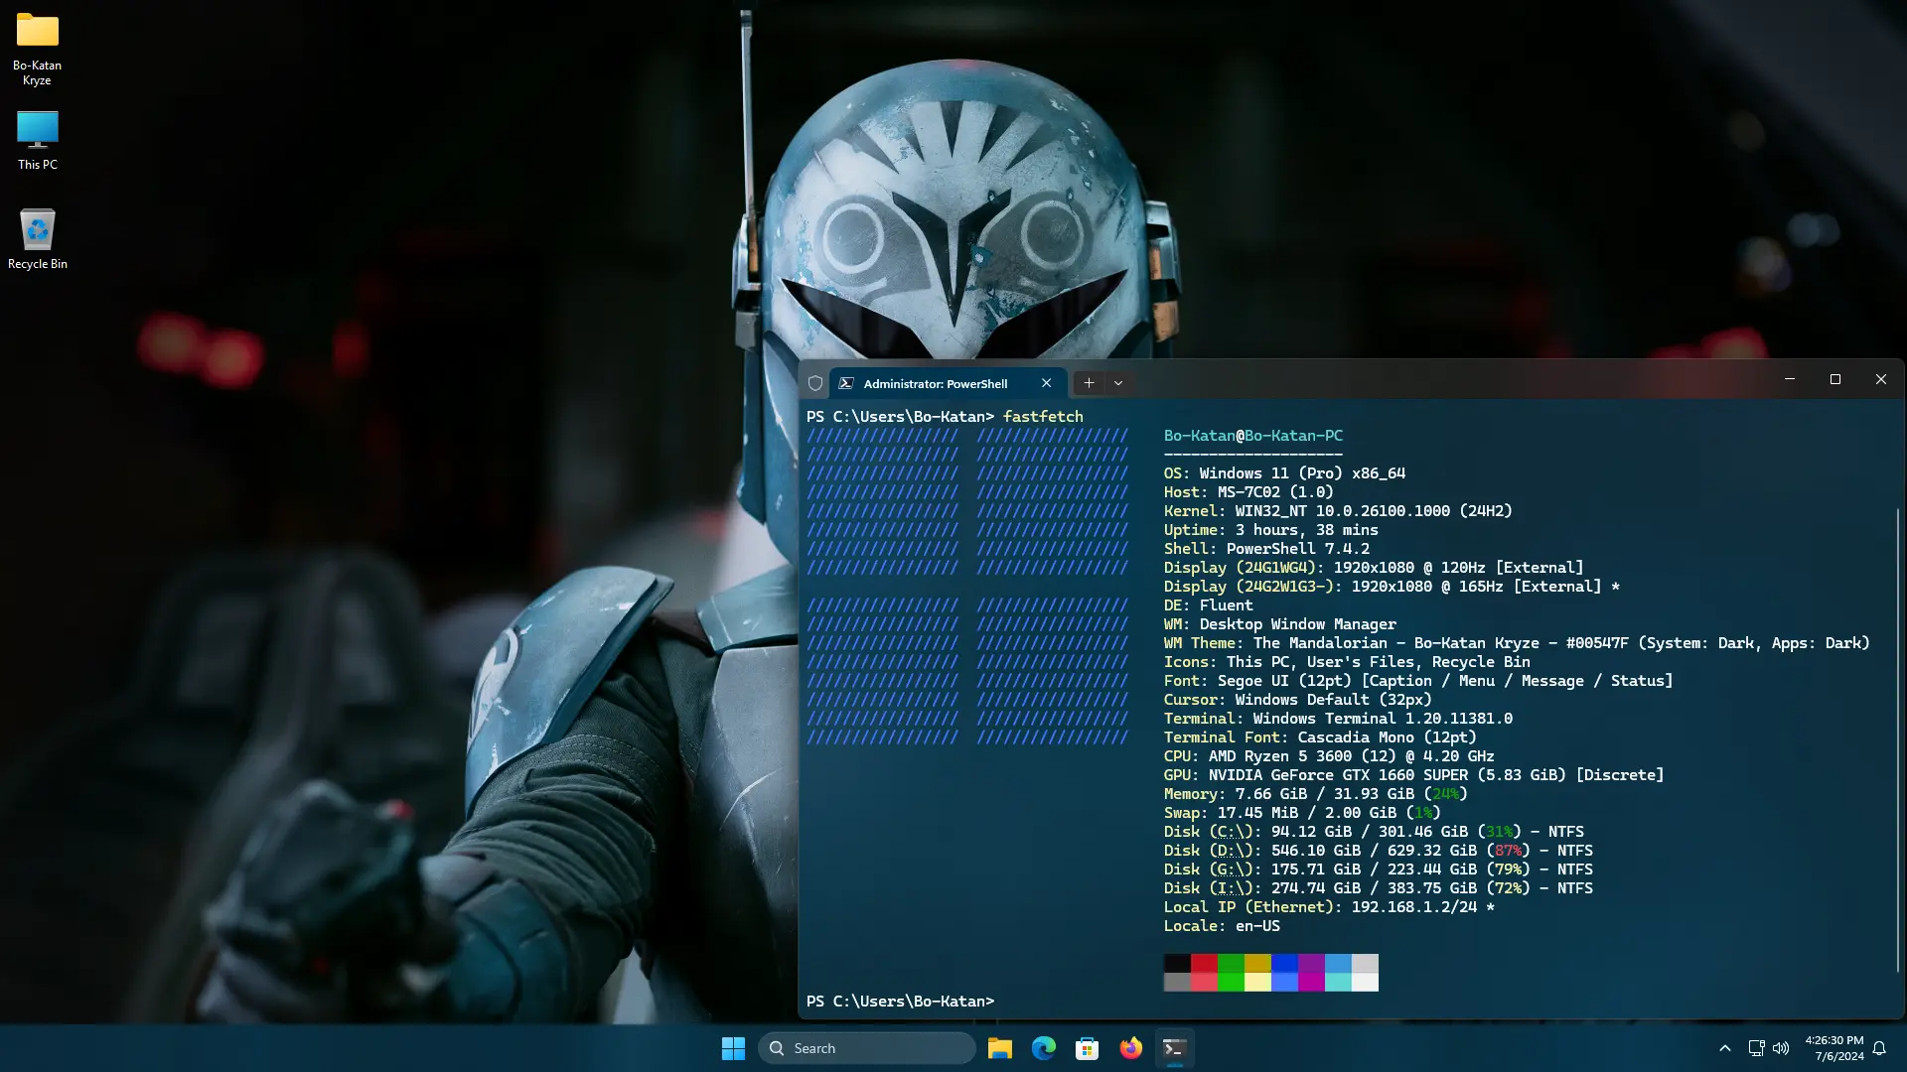Minimize the Windows Terminal window
The width and height of the screenshot is (1907, 1072).
pyautogui.click(x=1790, y=379)
